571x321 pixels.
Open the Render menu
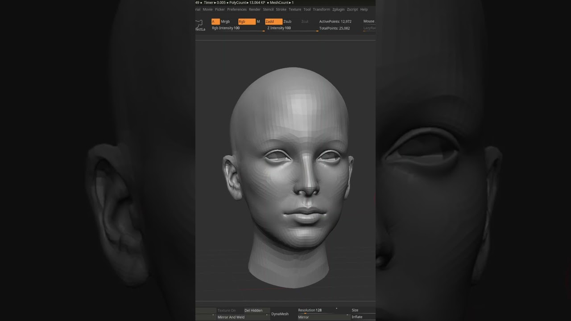coord(255,9)
